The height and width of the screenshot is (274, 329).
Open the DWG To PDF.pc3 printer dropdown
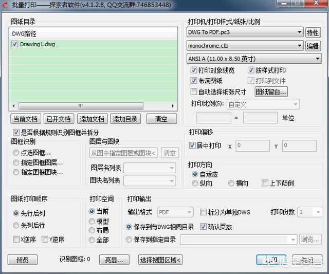[245, 32]
